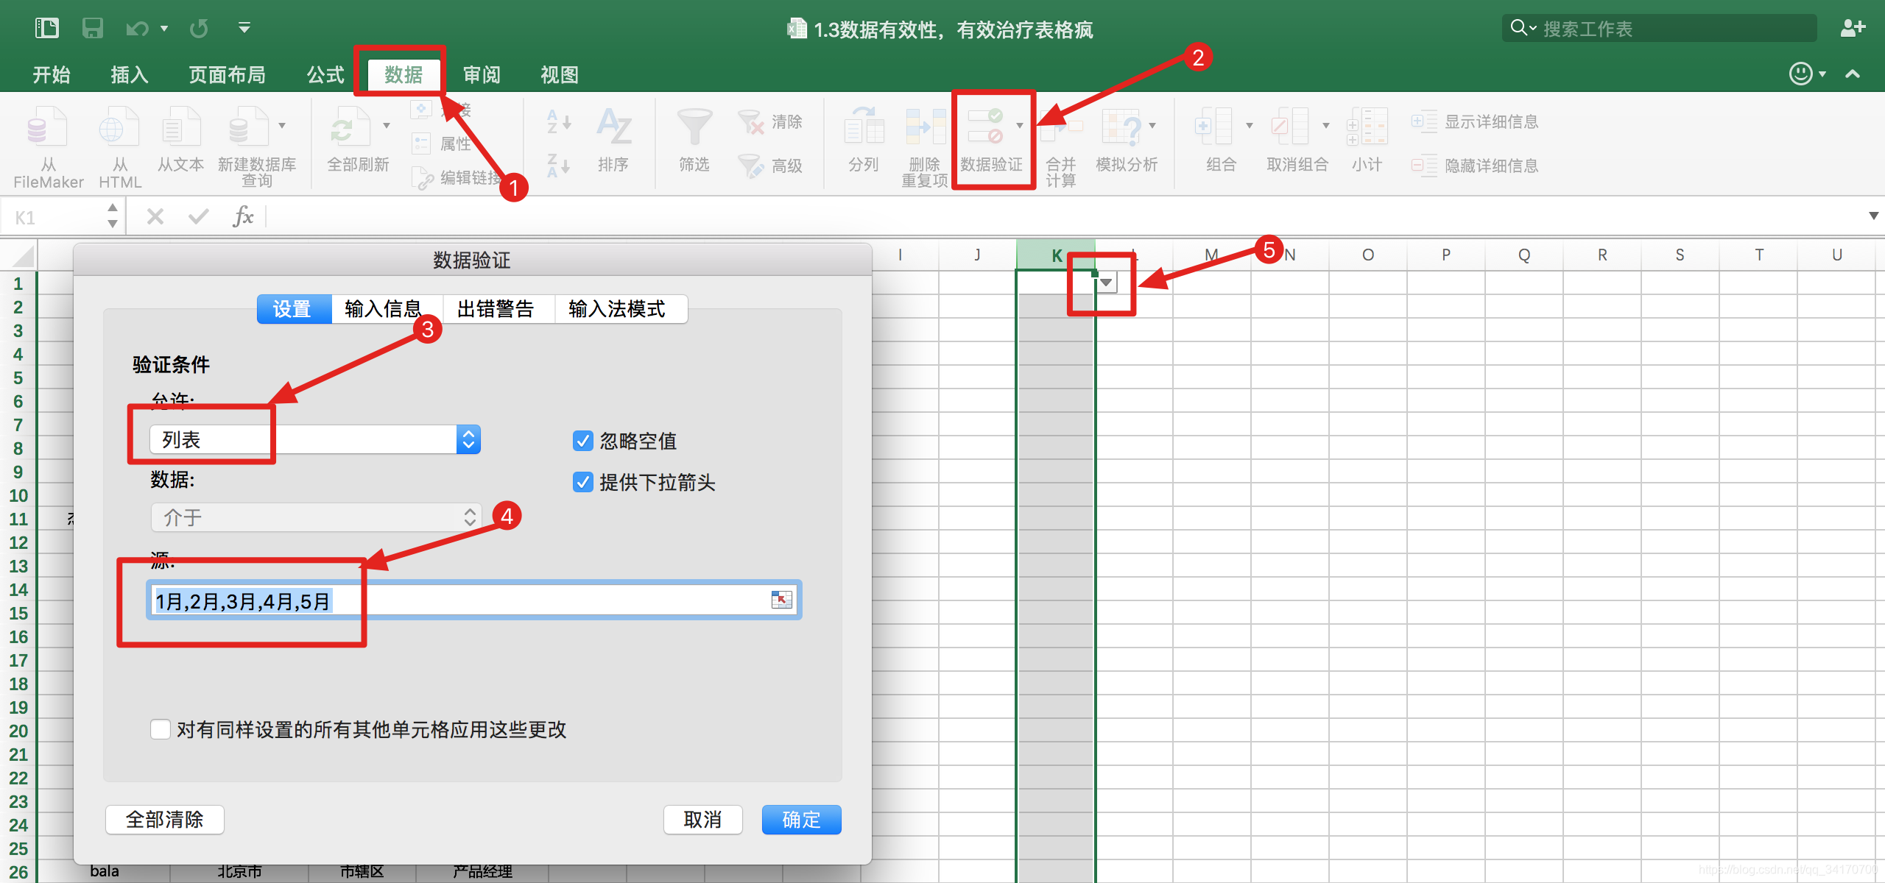Viewport: 1885px width, 883px height.
Task: Select the 设置 tab in the dialog
Action: [293, 309]
